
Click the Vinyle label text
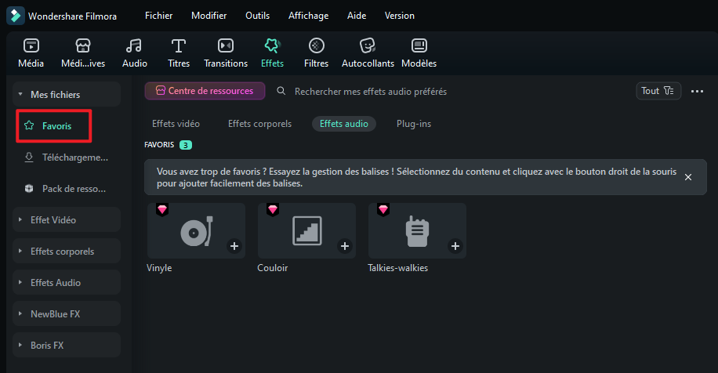(x=159, y=268)
